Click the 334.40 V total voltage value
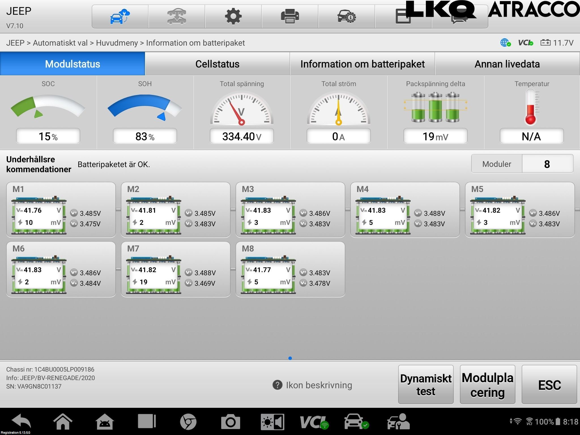 [242, 136]
